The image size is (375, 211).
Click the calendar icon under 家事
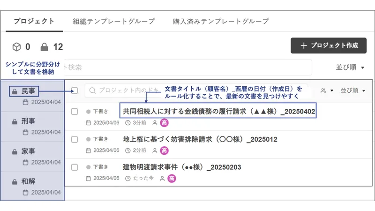tap(25, 162)
